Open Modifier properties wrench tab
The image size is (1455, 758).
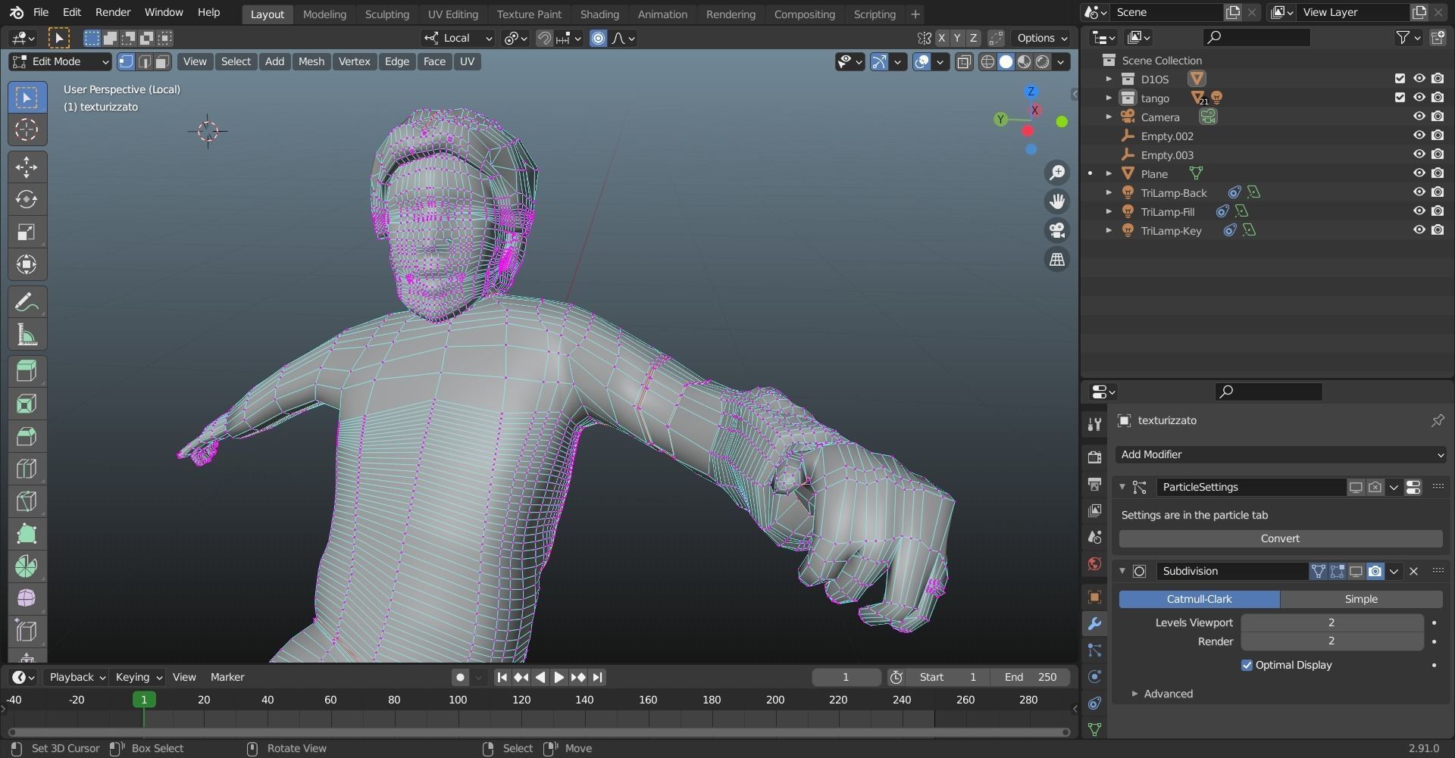(1094, 624)
